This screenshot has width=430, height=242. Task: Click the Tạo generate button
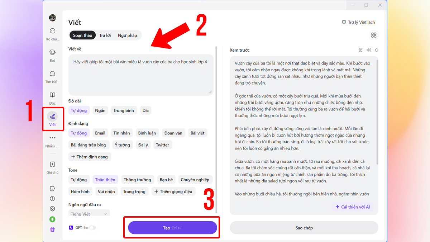pos(172,228)
